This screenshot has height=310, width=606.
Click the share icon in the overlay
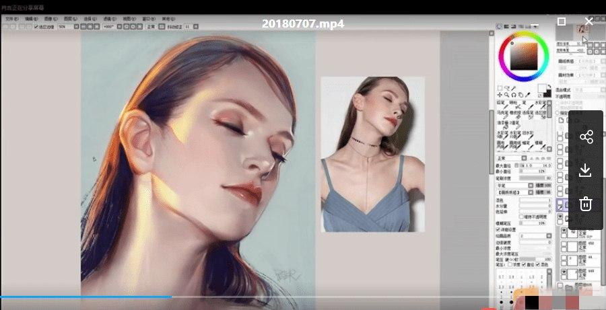[x=586, y=137]
